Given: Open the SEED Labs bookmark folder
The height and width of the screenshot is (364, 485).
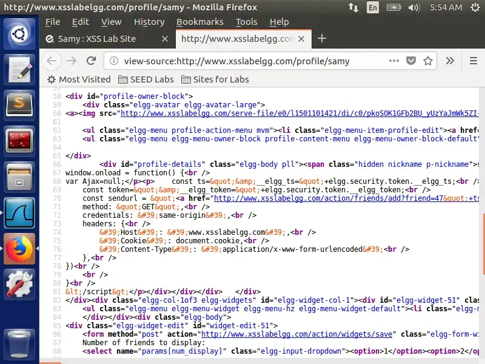Looking at the screenshot, I should click(146, 79).
